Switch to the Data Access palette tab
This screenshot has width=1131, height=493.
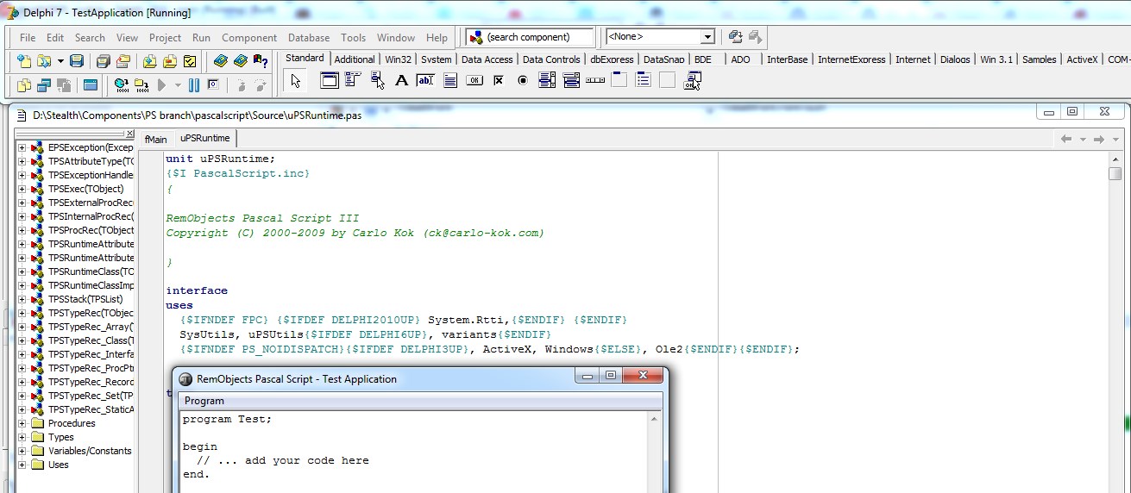(x=487, y=59)
